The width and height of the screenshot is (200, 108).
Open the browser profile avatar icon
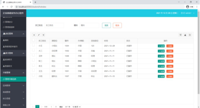point(188,7)
